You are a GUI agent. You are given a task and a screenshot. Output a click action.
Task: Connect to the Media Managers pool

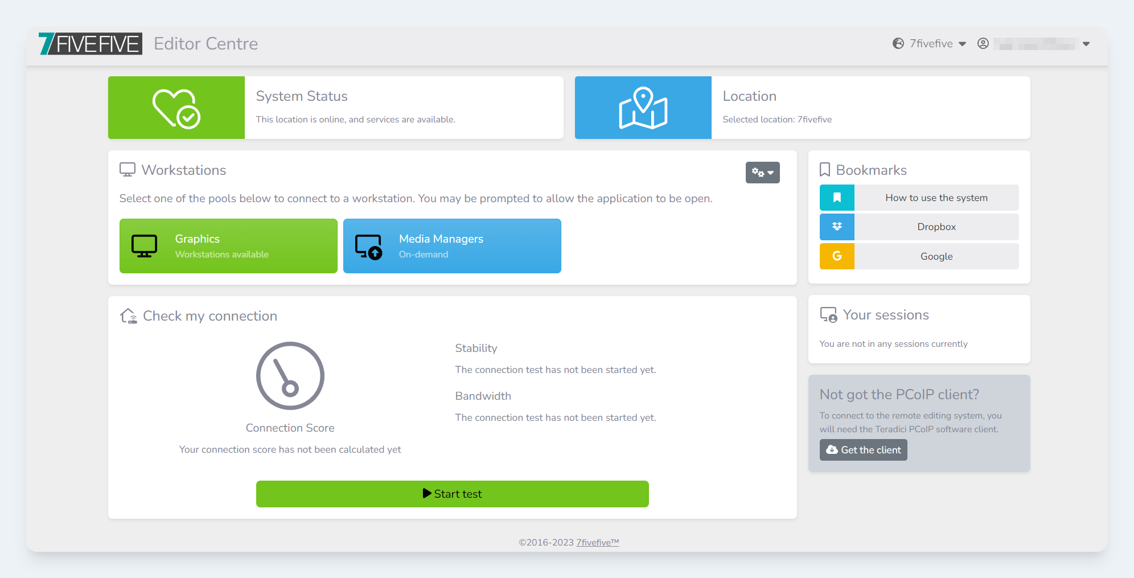(x=452, y=246)
